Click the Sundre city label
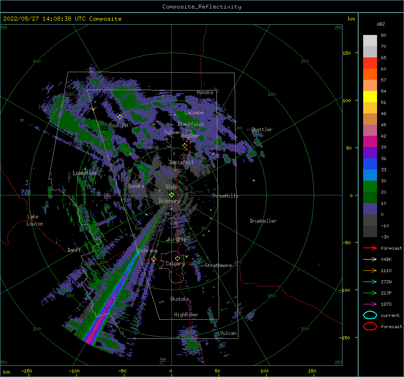404x377 pixels. (x=136, y=186)
